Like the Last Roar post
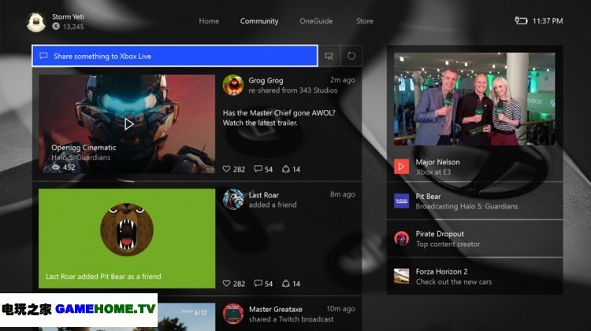Screen dimensions: 591x331 click(x=226, y=284)
